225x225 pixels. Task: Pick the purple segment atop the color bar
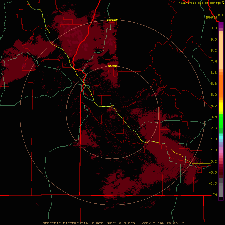[221, 25]
